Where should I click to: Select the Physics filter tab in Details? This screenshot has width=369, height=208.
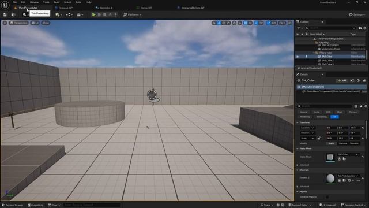coord(352,112)
